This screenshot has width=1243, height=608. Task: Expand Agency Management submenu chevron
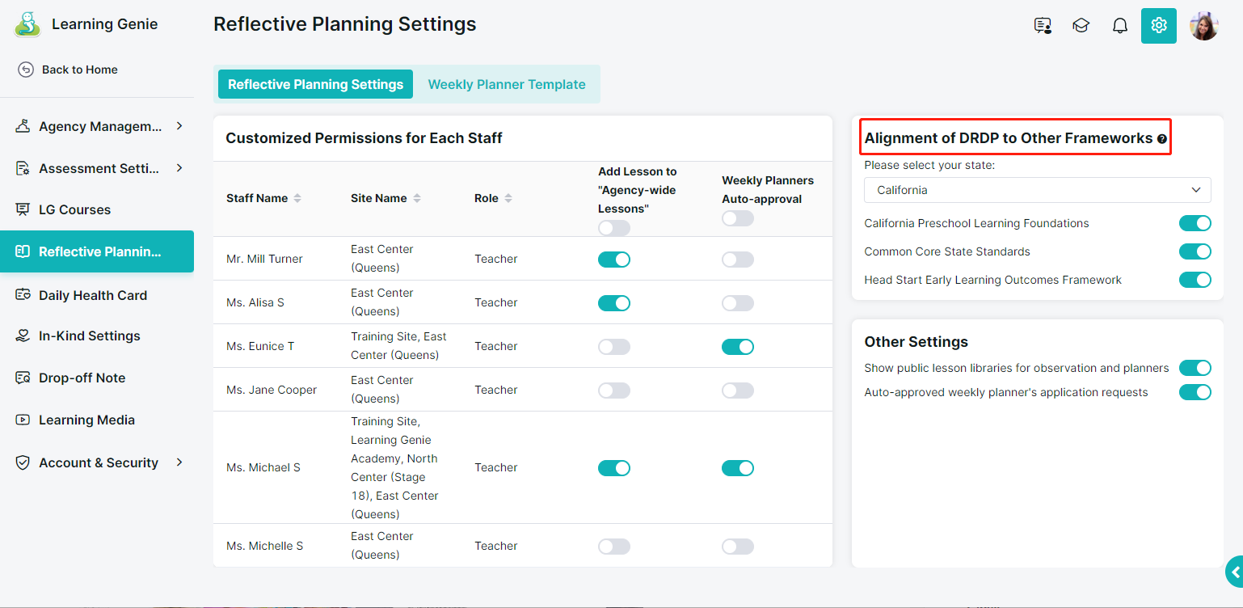(x=179, y=126)
